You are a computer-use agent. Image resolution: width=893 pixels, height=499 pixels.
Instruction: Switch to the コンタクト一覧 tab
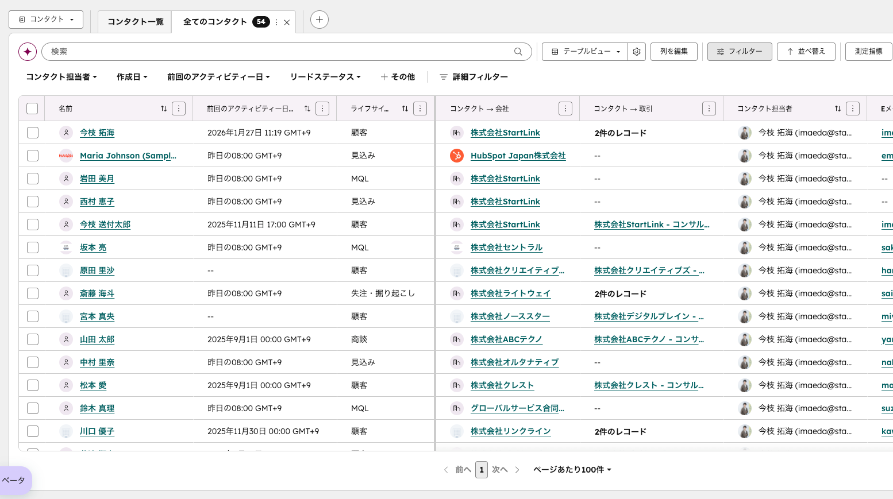click(x=134, y=22)
